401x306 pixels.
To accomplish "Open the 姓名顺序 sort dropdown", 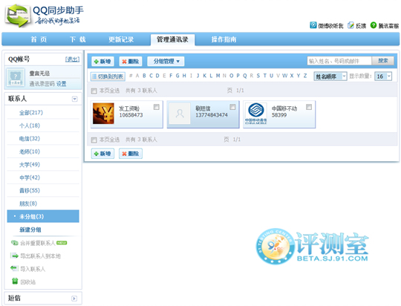I will (330, 76).
